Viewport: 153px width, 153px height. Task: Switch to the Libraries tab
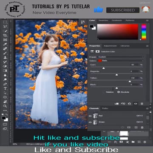(125, 46)
